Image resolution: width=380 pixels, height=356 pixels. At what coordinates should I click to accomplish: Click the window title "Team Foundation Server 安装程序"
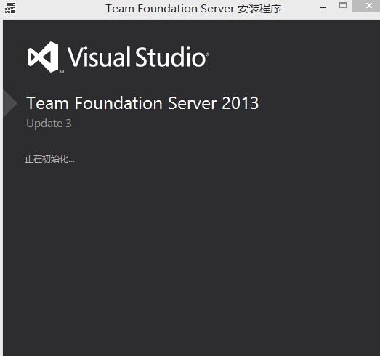pyautogui.click(x=193, y=9)
